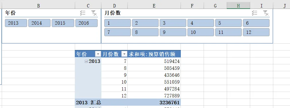Image resolution: width=290 pixels, height=108 pixels.
Task: Click month 12 cell in pivot table
Action: click(x=114, y=95)
